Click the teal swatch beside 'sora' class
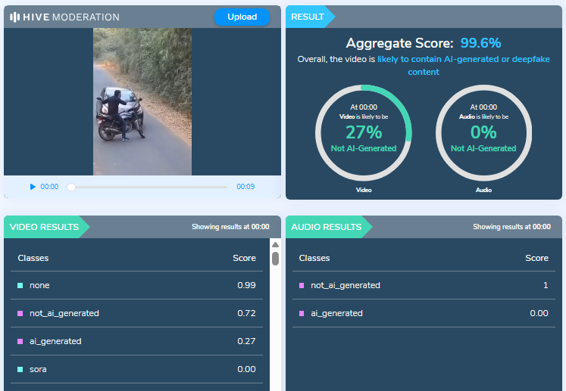566x391 pixels. coord(20,370)
